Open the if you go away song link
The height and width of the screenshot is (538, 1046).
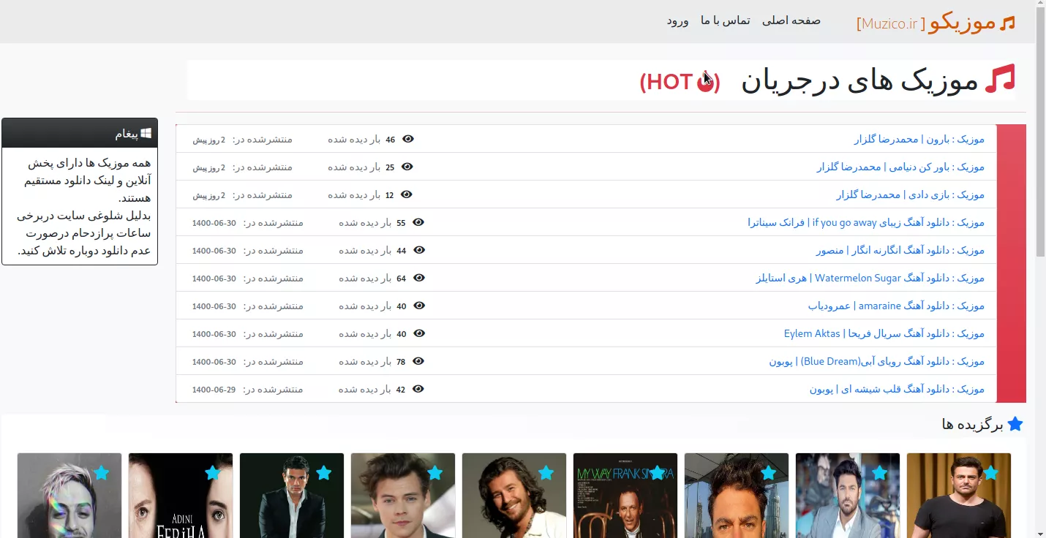point(865,222)
